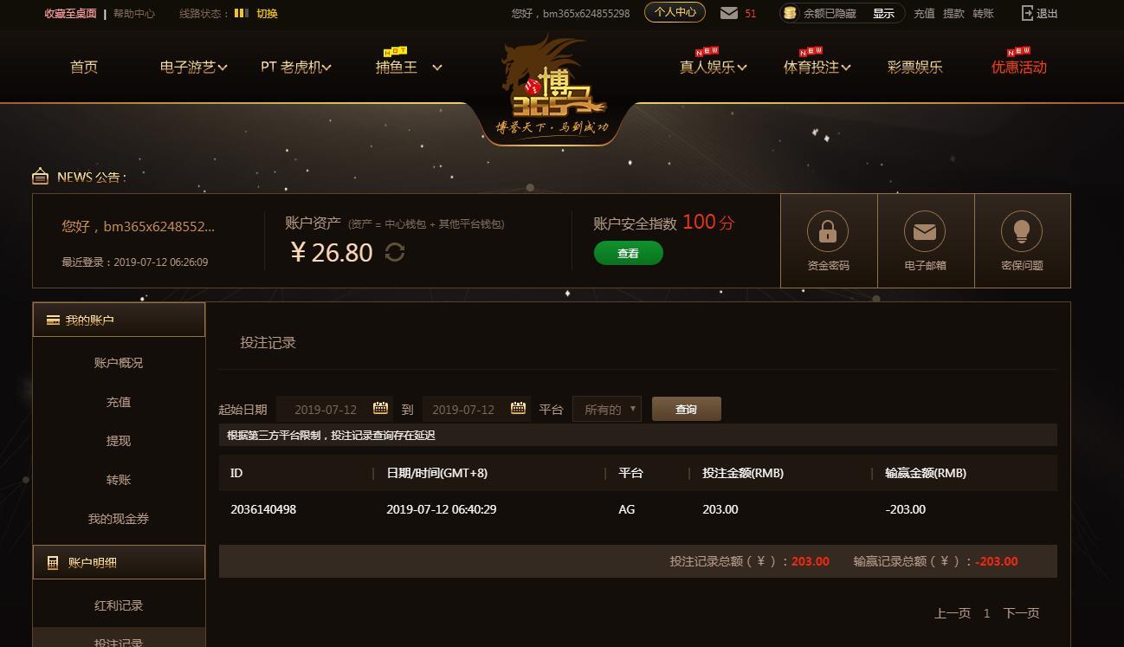Viewport: 1124px width, 647px height.
Task: Open the 资金密码 lock icon
Action: coord(828,231)
